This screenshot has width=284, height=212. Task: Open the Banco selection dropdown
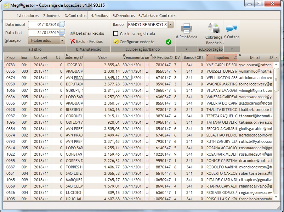pyautogui.click(x=171, y=24)
